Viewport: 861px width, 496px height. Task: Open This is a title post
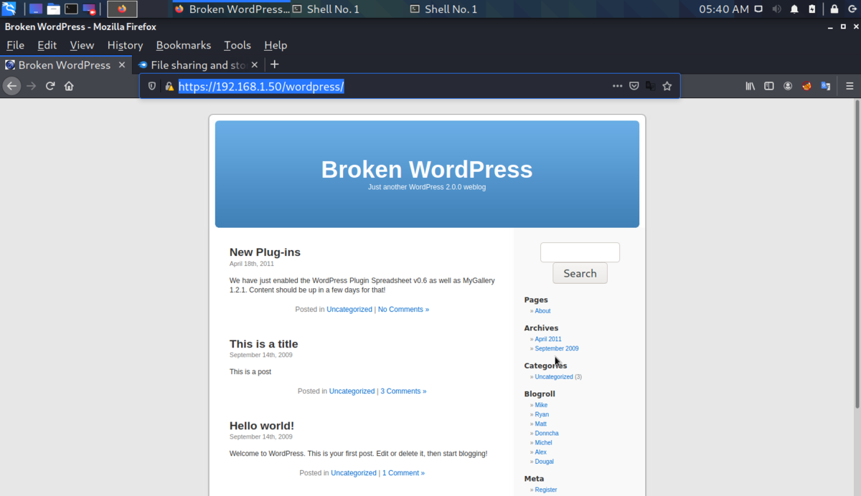[x=263, y=344]
